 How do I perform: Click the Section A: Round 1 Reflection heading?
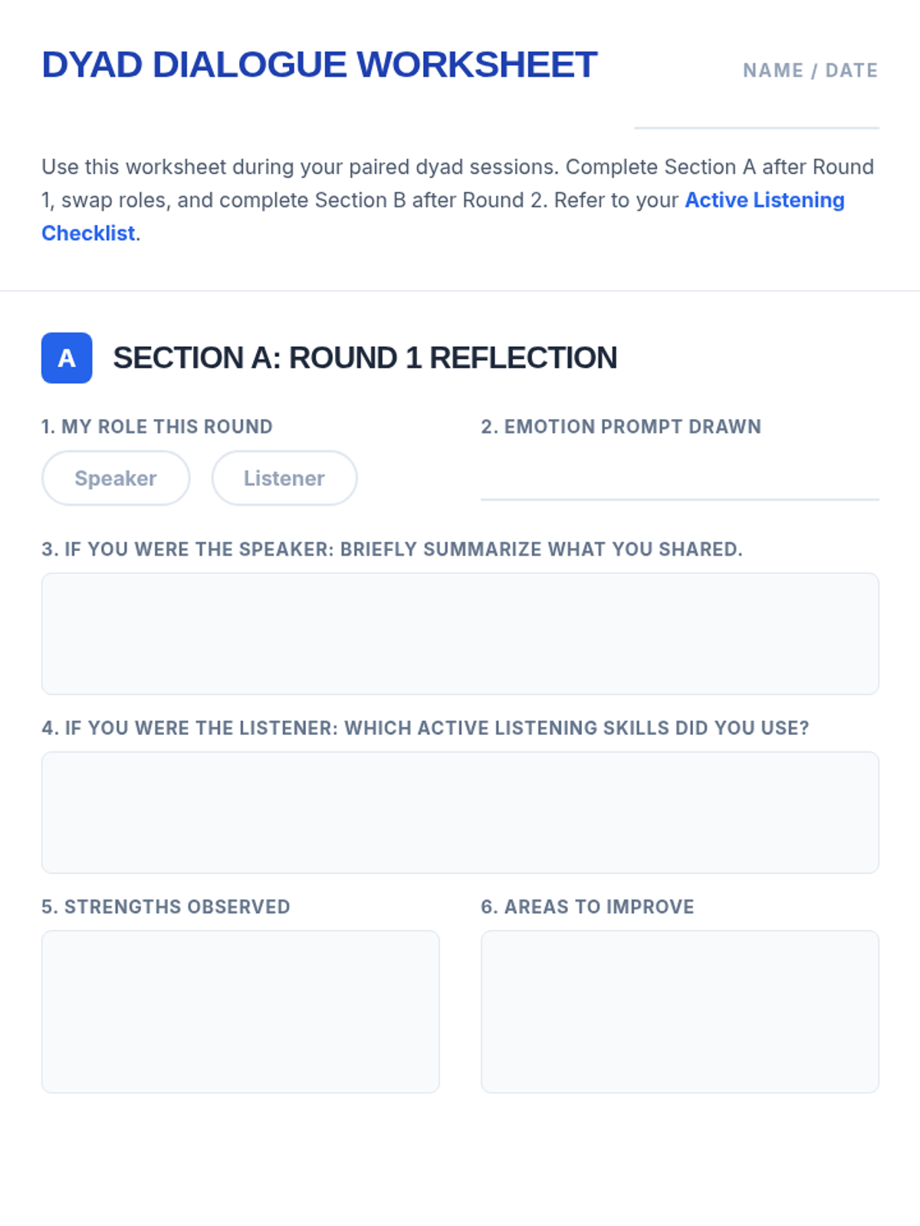pos(365,358)
